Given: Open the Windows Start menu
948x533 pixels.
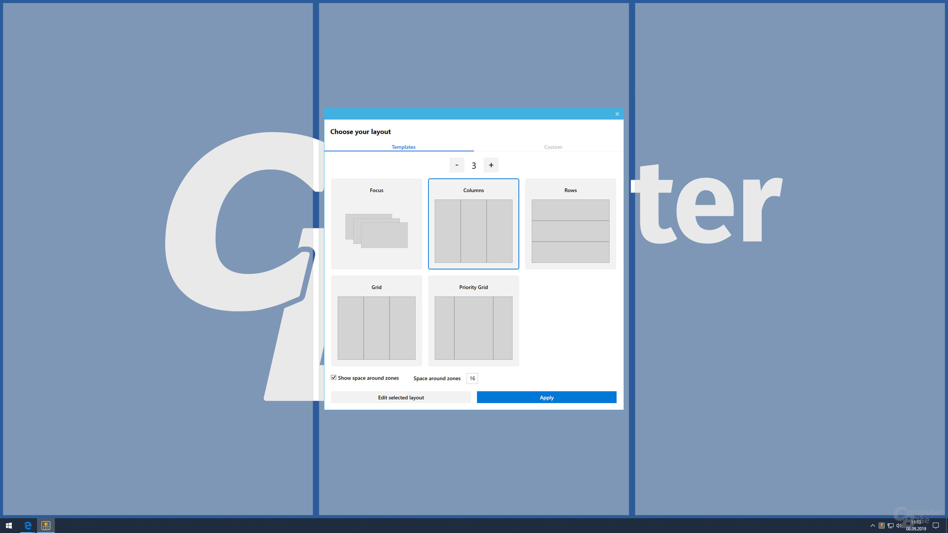Looking at the screenshot, I should point(9,526).
